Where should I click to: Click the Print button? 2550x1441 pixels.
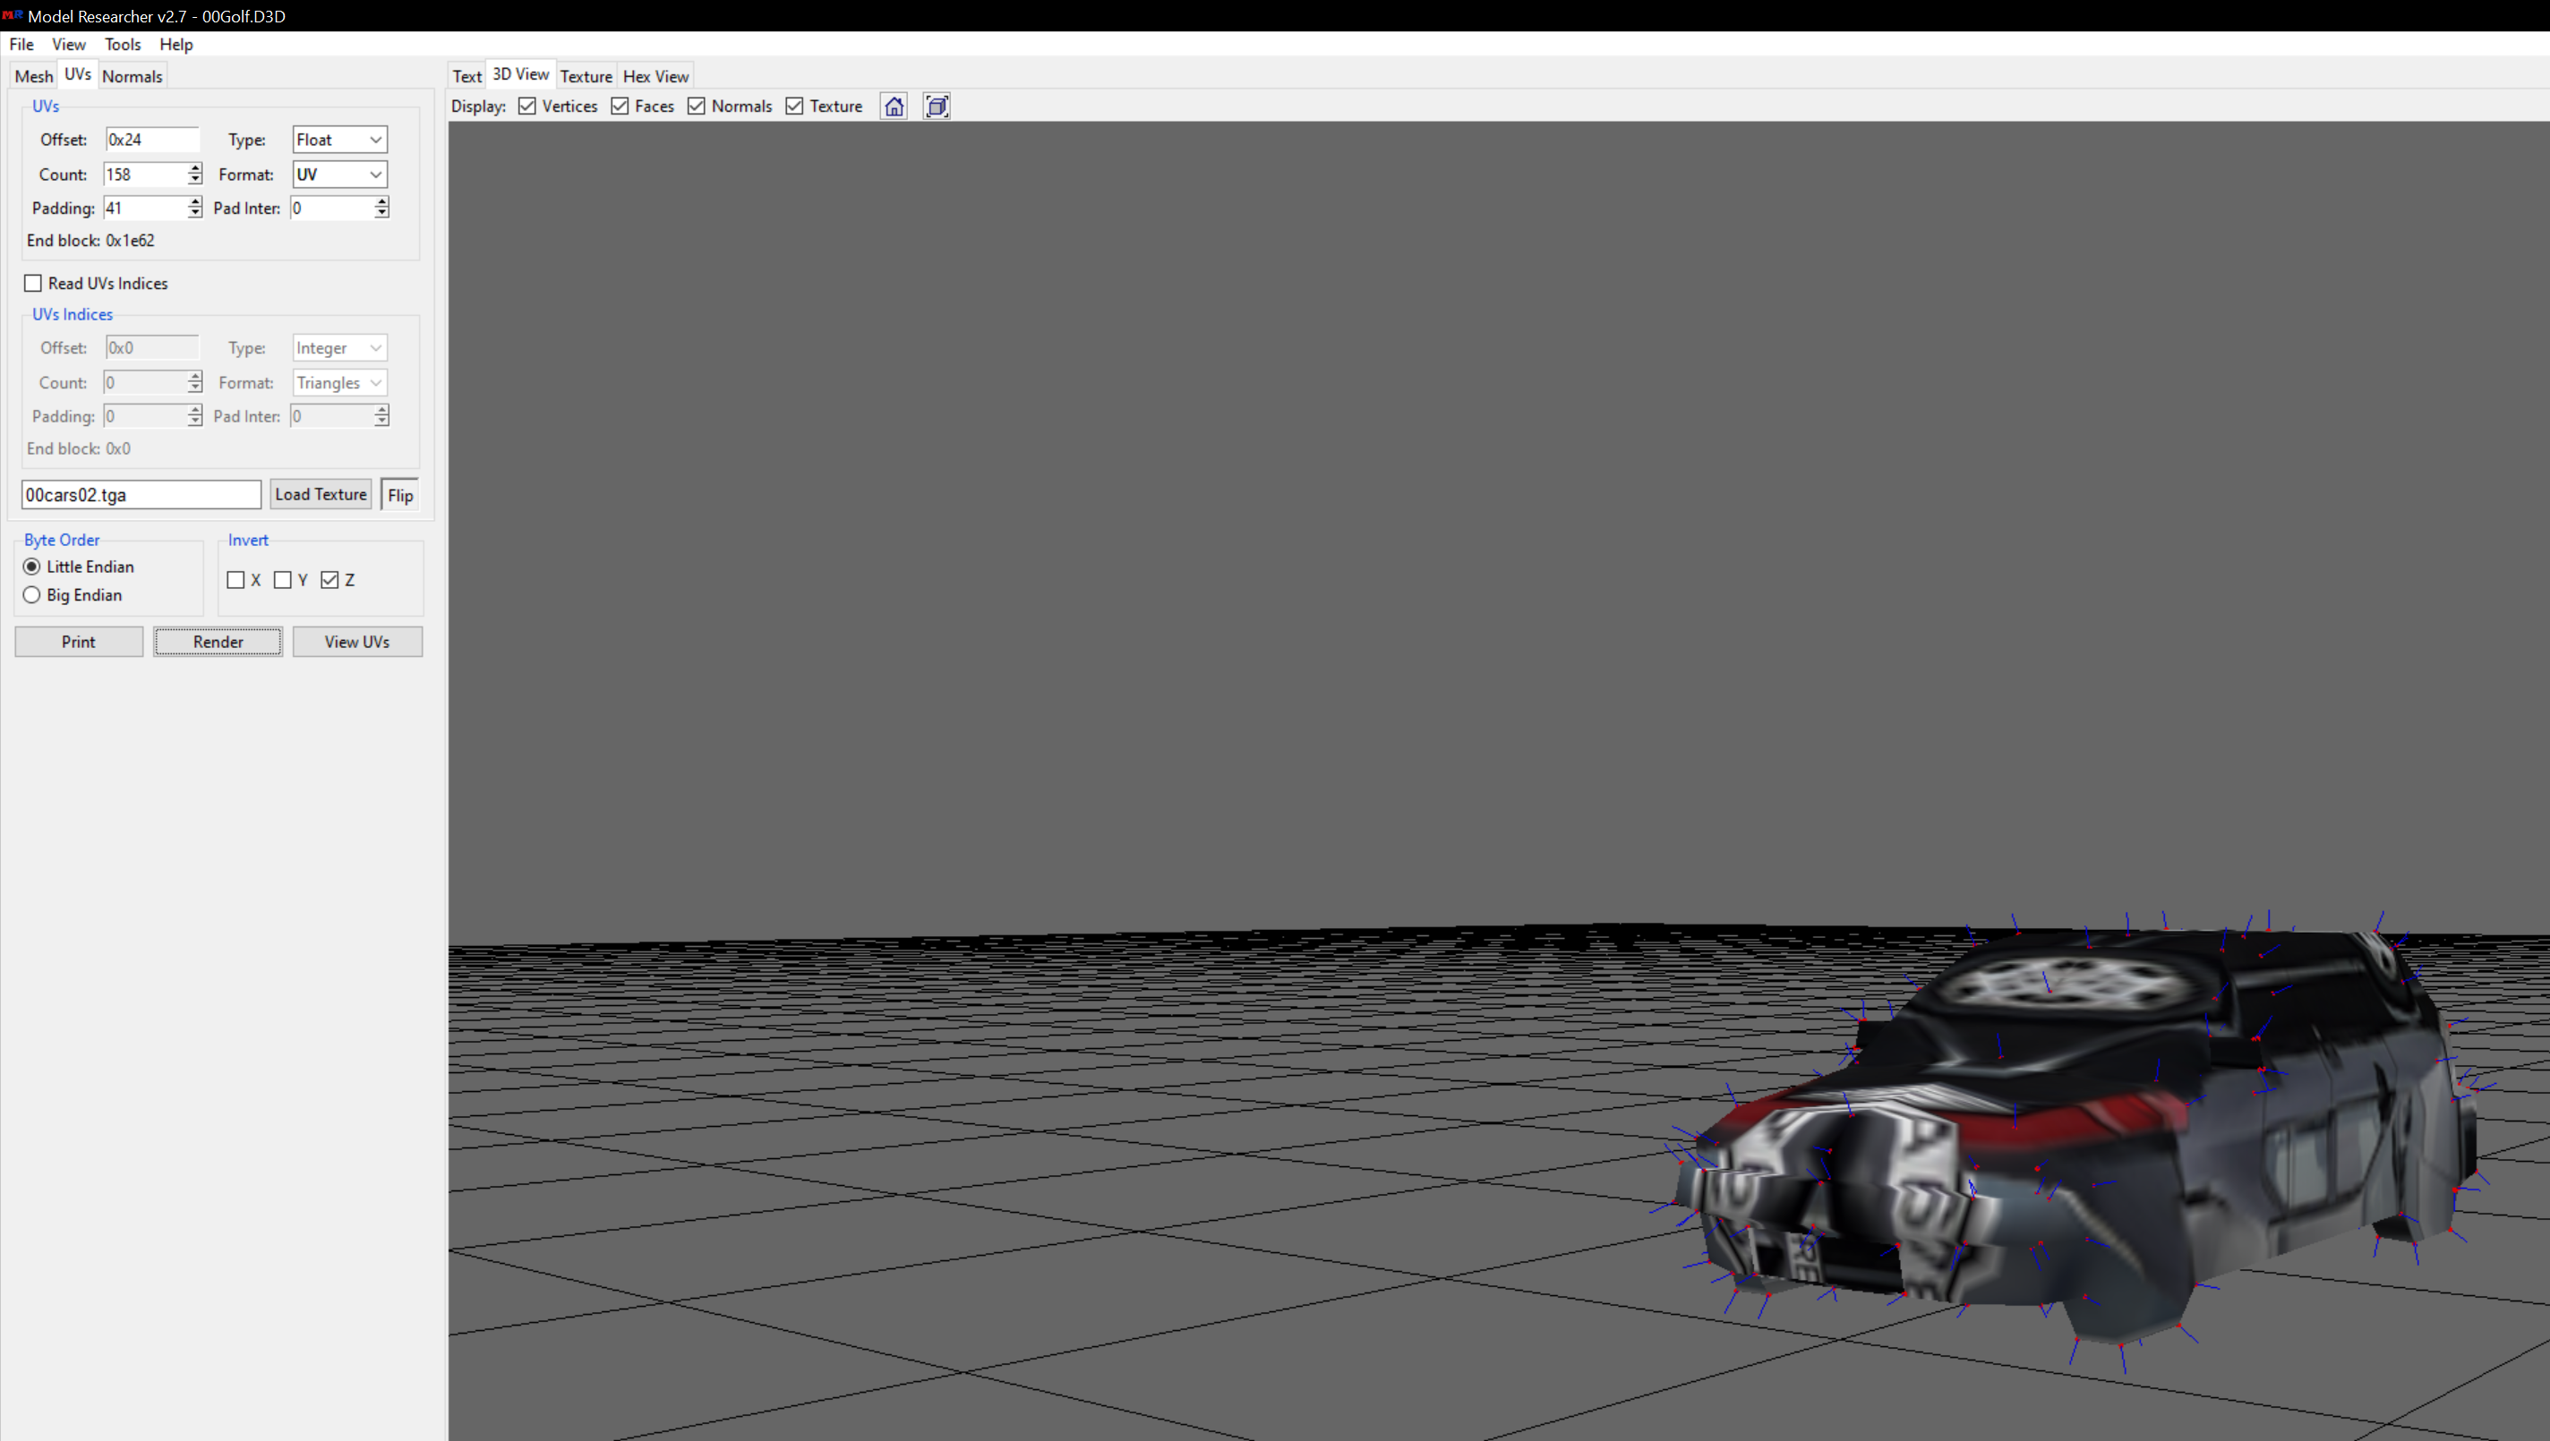(x=78, y=642)
